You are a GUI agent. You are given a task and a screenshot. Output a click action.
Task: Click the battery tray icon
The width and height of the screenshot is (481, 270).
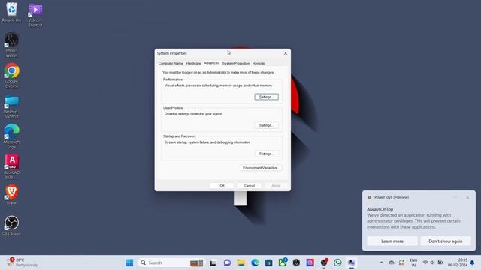440,262
